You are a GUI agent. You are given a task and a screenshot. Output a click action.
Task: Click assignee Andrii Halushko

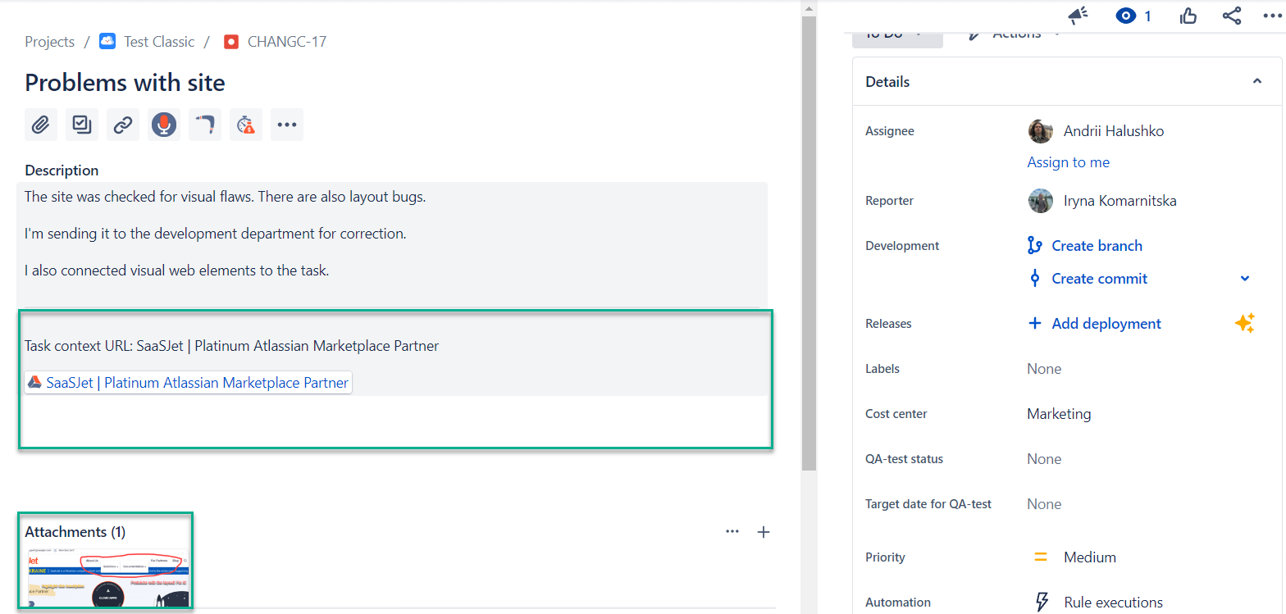1113,131
